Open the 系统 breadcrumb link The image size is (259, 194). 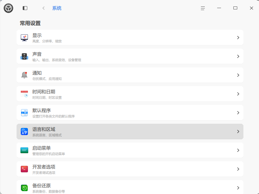(x=57, y=8)
